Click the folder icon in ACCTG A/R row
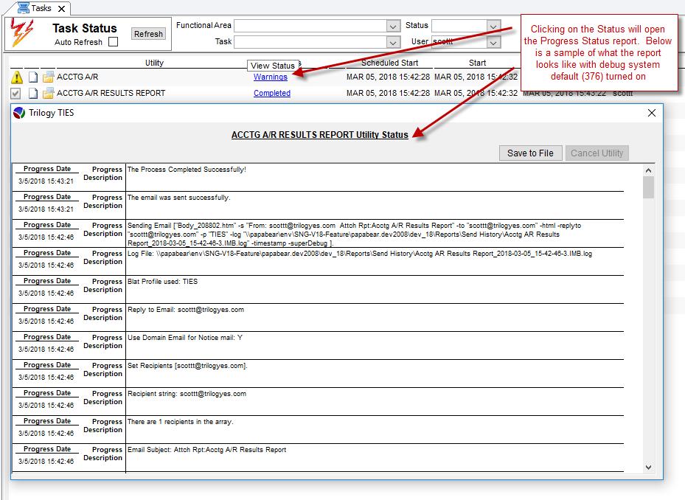This screenshot has height=500, width=685. [x=48, y=77]
